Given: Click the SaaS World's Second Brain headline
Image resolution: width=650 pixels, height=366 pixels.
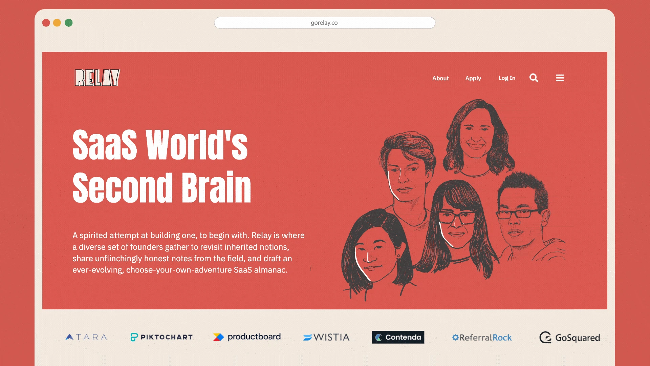Looking at the screenshot, I should point(161,166).
